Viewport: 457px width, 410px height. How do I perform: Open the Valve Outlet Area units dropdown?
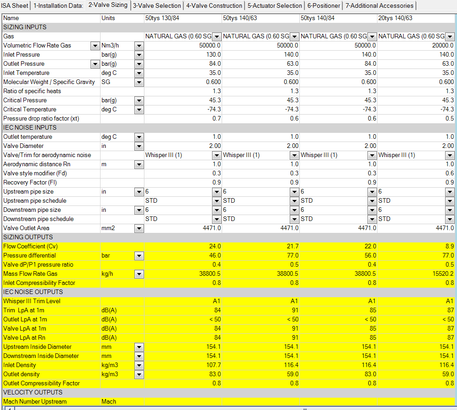click(x=139, y=229)
